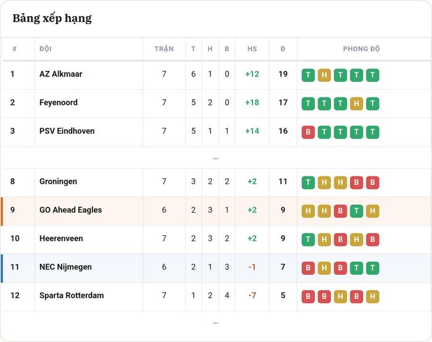Screen dimensions: 432x342
Task: Sort by the TRẬN column header
Action: [164, 49]
